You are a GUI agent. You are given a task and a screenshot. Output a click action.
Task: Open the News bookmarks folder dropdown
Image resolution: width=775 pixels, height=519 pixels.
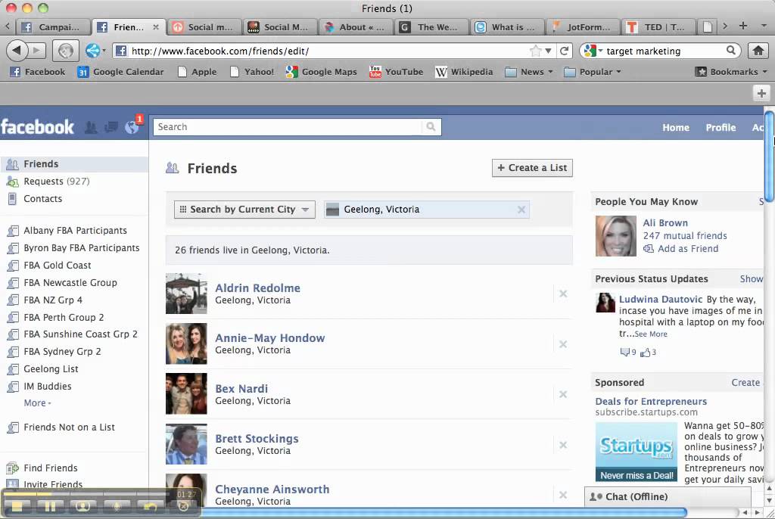pyautogui.click(x=529, y=72)
